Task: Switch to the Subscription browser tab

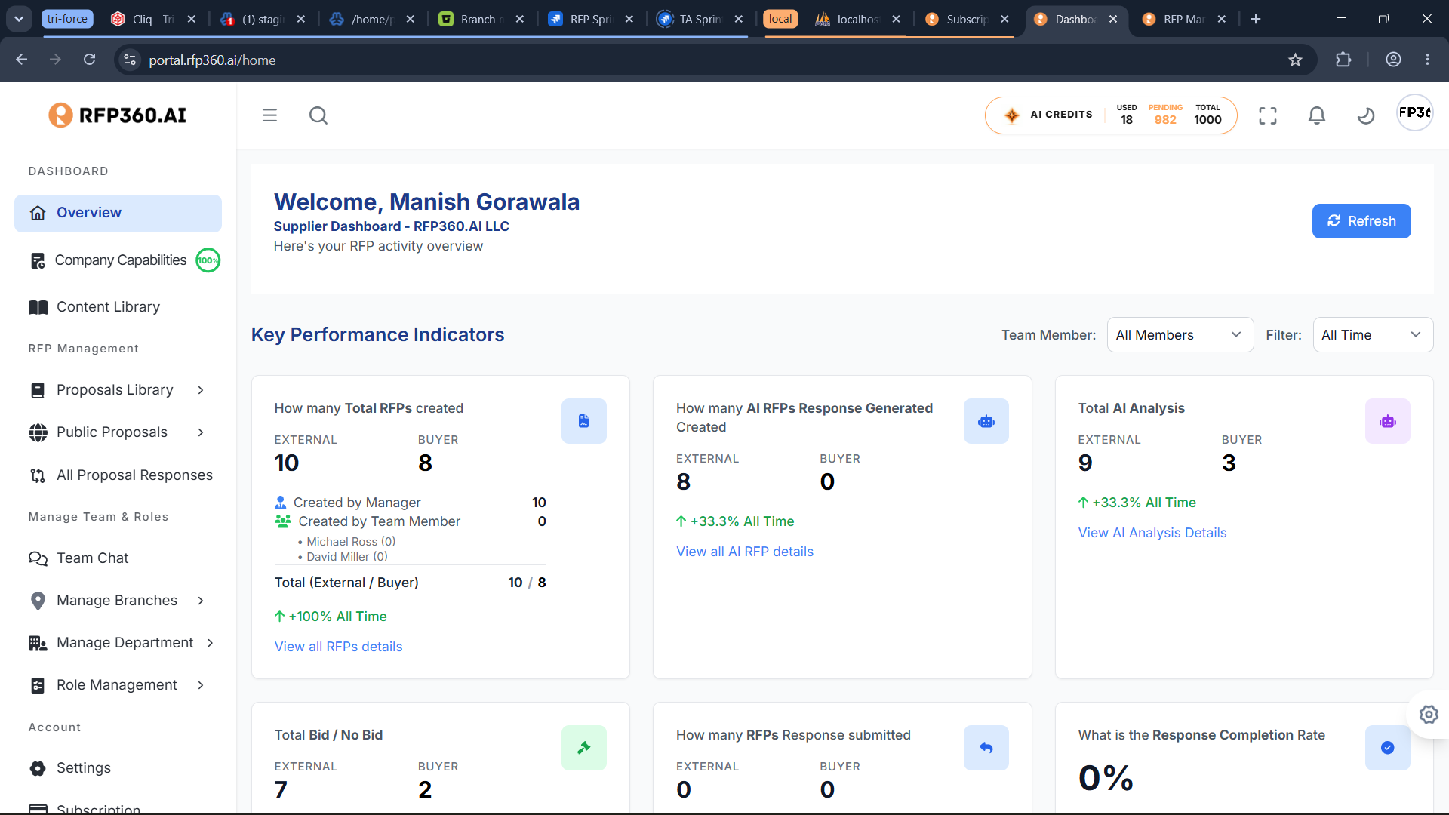Action: point(967,19)
